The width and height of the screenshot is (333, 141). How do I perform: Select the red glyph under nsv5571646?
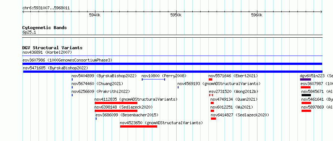tap(210, 79)
